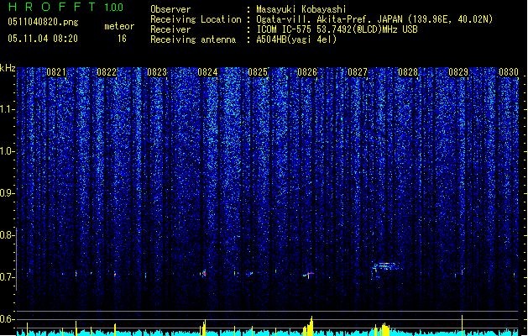Click the observer name Masayuki Kobayashi
Image resolution: width=528 pixels, height=336 pixels.
coord(301,9)
